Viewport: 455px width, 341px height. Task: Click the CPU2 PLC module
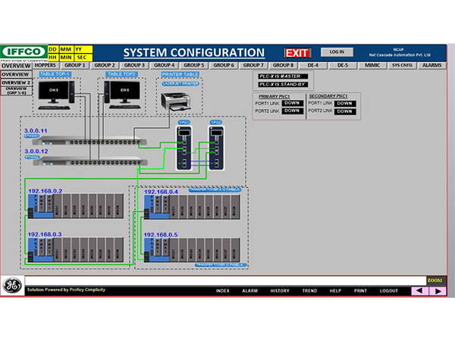click(215, 149)
